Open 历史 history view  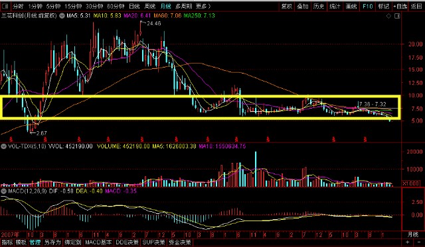[x=319, y=6]
